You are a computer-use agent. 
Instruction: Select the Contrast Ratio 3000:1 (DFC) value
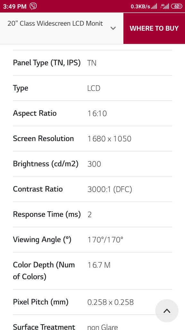110,189
